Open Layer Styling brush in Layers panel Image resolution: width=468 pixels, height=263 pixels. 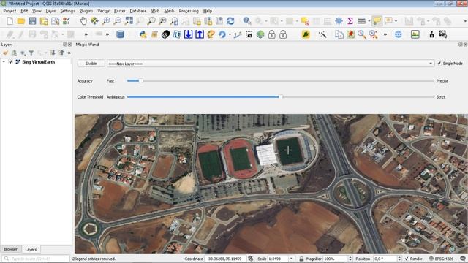point(5,53)
